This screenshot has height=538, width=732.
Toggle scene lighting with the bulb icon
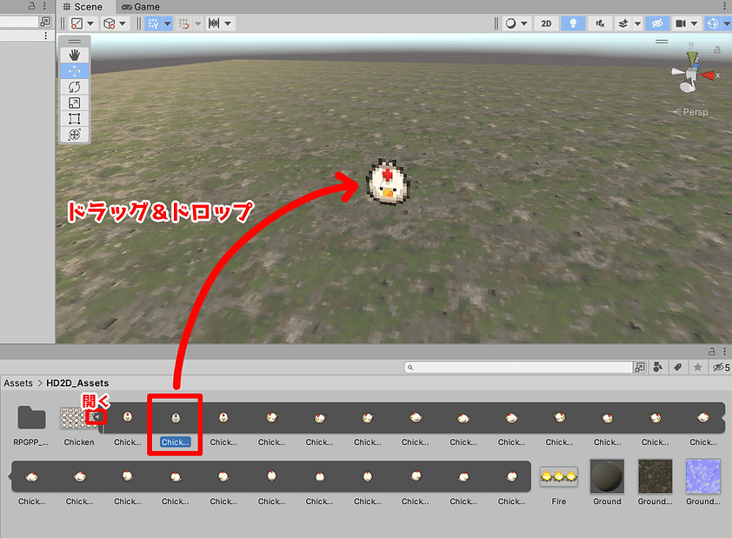[x=573, y=23]
